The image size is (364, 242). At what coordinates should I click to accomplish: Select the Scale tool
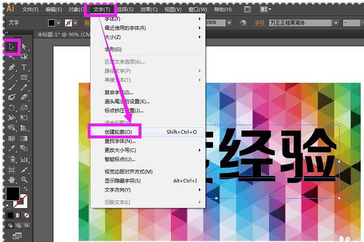coord(24,108)
